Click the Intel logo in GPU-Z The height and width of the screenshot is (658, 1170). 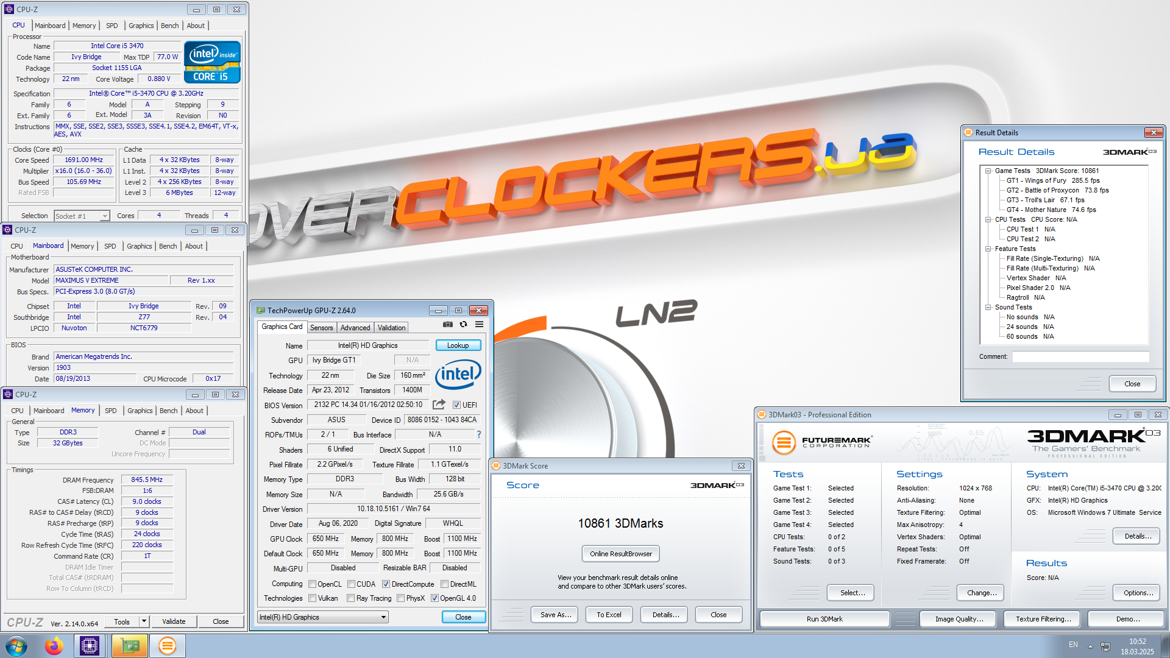coord(458,374)
